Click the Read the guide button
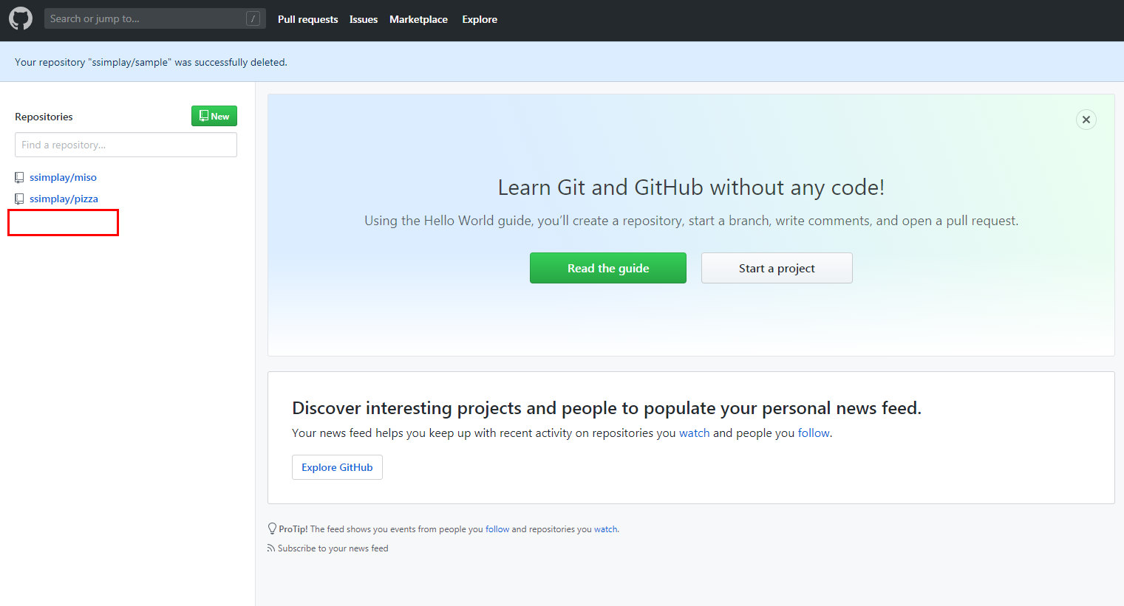 point(608,268)
